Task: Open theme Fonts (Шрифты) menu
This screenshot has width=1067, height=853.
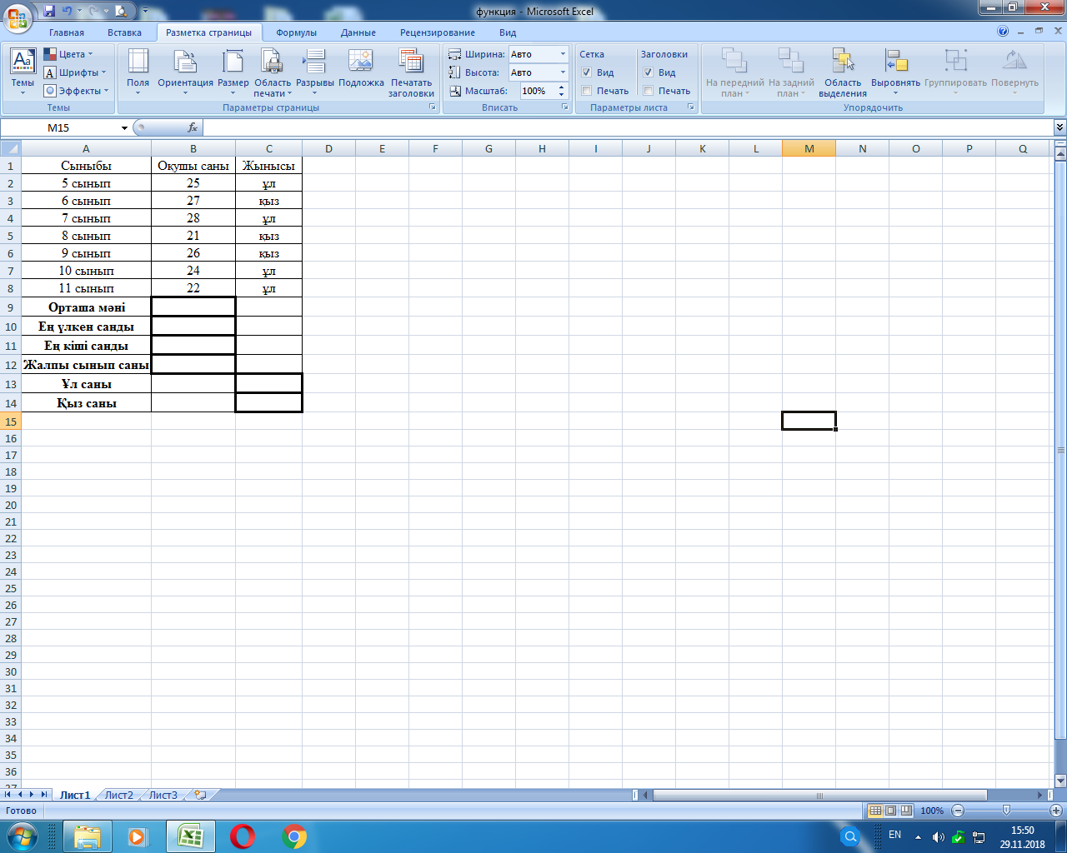Action: [75, 72]
